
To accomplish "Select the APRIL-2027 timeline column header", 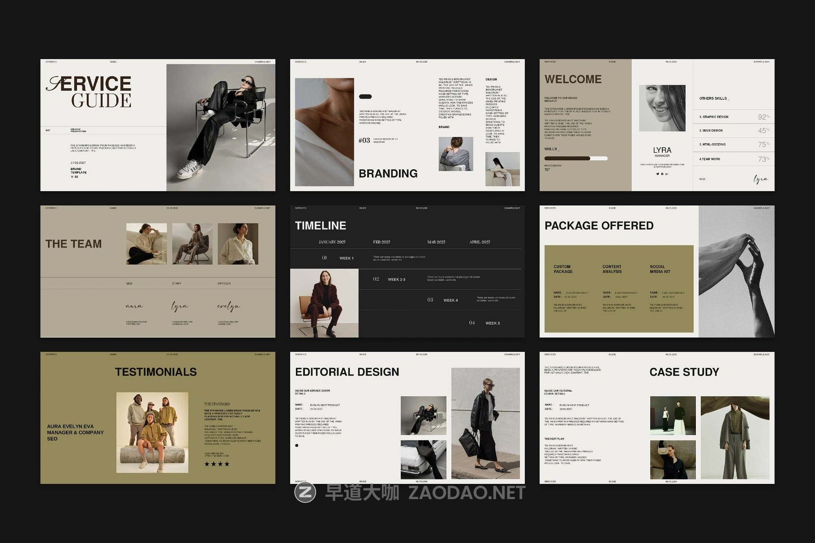I will (480, 242).
